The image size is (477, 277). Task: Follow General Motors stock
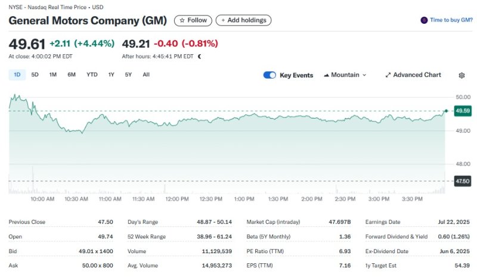193,20
